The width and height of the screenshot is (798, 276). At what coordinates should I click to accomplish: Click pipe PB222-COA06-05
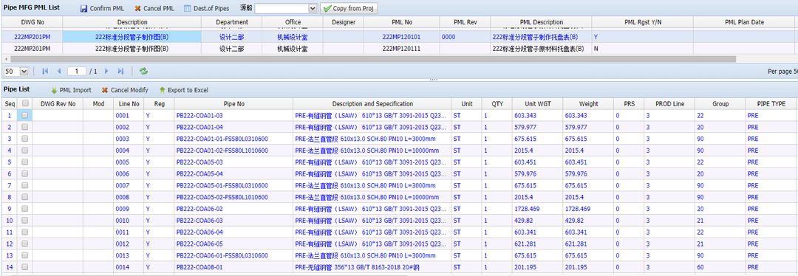[199, 244]
